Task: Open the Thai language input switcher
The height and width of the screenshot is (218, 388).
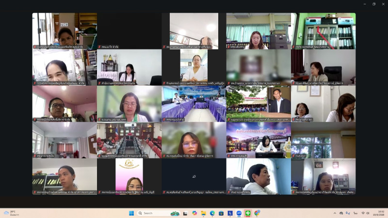Action: pyautogui.click(x=356, y=213)
